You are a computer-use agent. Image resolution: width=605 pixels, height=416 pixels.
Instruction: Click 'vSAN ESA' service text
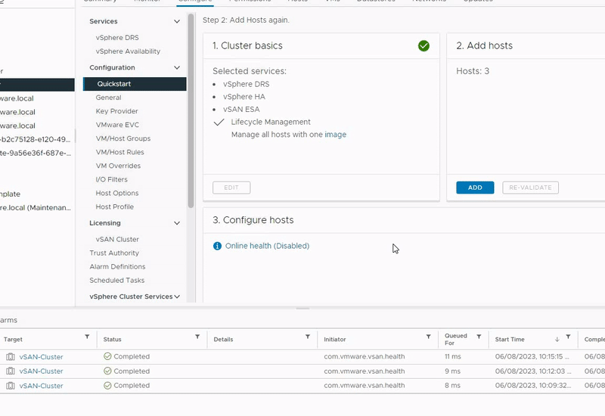(x=241, y=110)
